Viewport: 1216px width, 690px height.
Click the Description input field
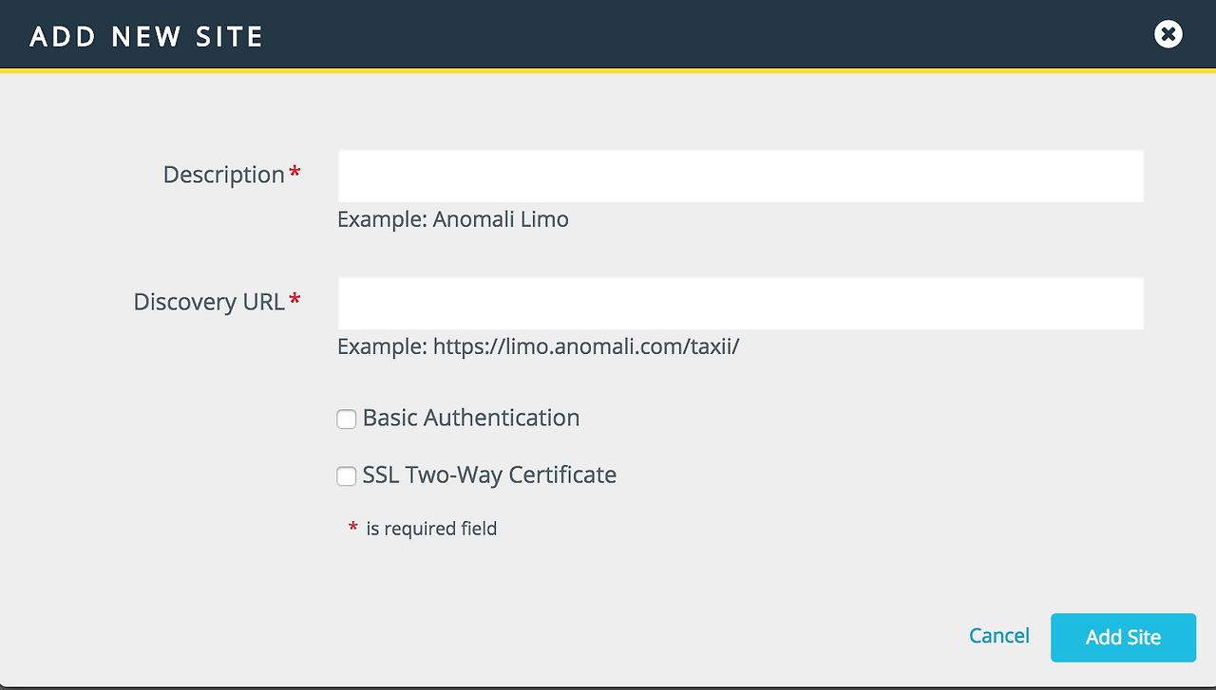pos(740,176)
